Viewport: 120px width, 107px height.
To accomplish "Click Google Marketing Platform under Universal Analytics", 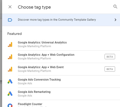I will [34, 46].
